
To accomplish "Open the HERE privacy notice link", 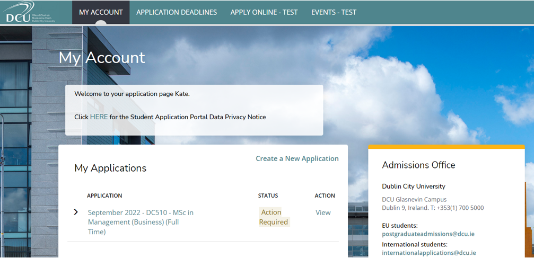I will pyautogui.click(x=99, y=117).
